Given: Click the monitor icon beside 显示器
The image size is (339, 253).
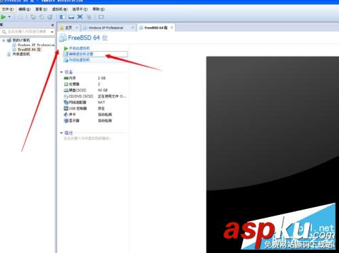Looking at the screenshot, I should tap(66, 121).
